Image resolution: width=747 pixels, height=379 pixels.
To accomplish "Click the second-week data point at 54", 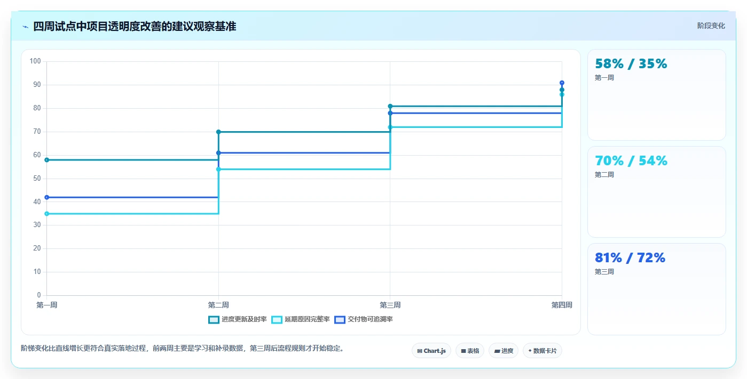I will click(218, 169).
